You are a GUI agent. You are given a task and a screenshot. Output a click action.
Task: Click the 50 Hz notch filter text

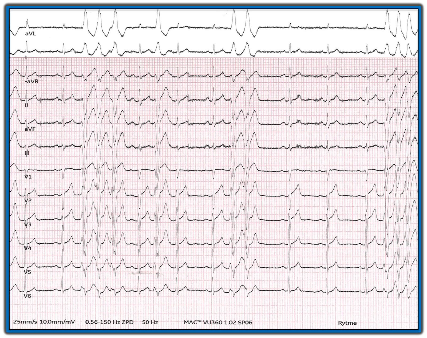150,322
